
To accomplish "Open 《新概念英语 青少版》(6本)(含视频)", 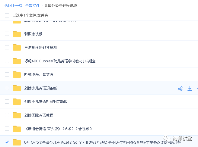I will [x=59, y=129].
